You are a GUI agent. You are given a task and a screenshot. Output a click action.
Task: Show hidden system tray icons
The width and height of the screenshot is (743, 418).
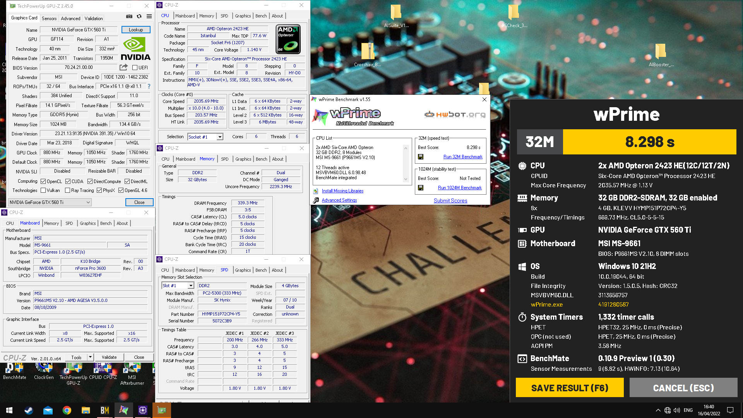(x=658, y=410)
